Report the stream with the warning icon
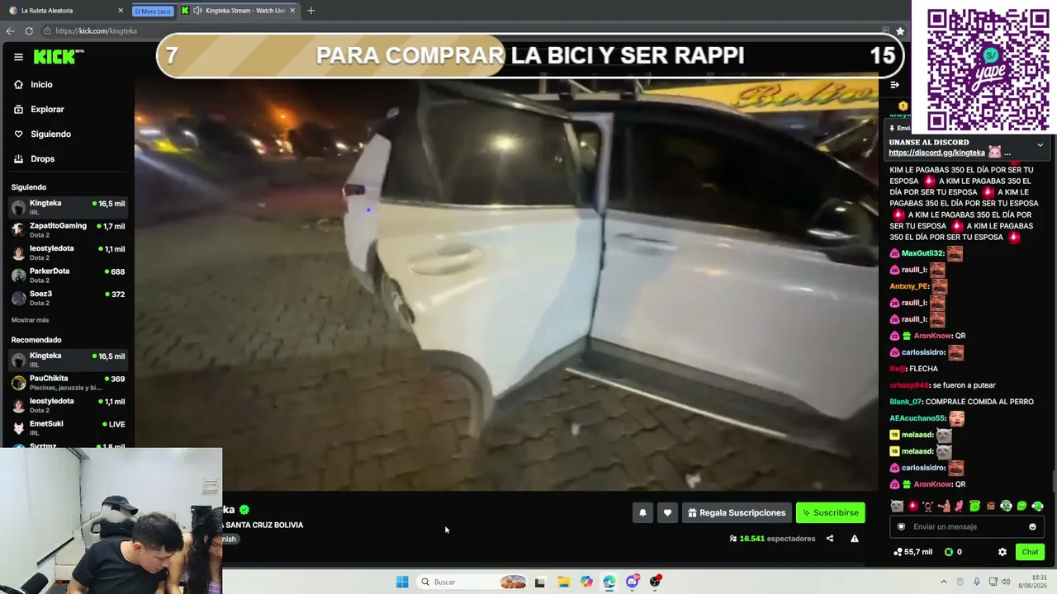Viewport: 1057px width, 594px height. pos(855,539)
